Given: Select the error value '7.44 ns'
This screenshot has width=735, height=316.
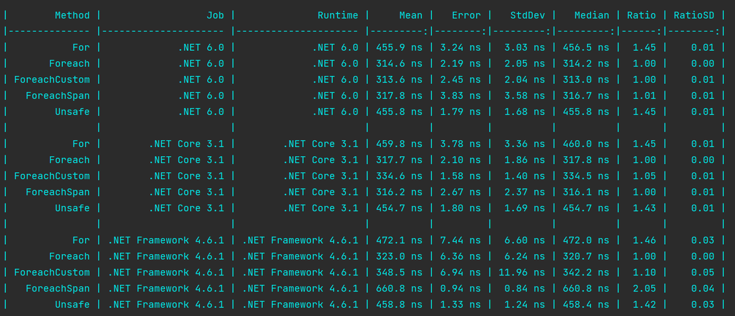Looking at the screenshot, I should click(461, 240).
